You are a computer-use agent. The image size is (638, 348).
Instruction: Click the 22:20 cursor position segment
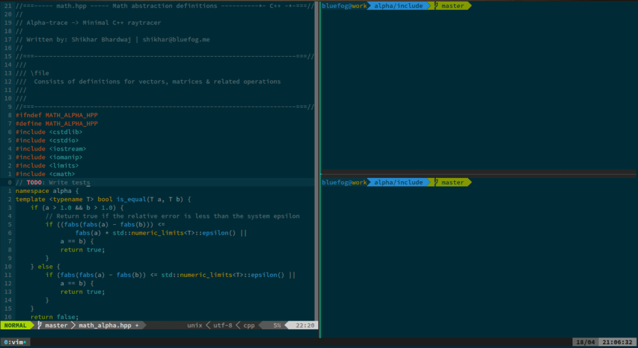coord(305,325)
